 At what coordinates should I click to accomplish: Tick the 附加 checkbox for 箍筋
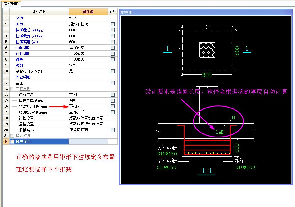pos(113,59)
